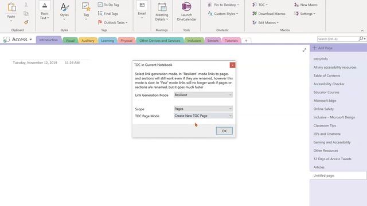Click the Tag checkmark-star icon
The height and width of the screenshot is (206, 367).
[x=86, y=7]
